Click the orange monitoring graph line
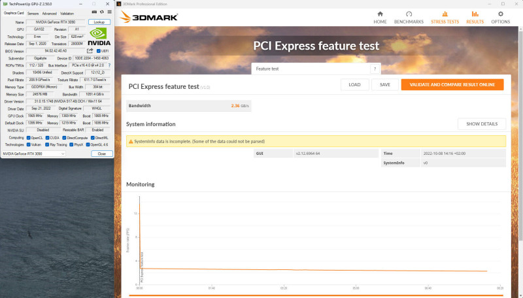This screenshot has width=523, height=298. coord(314,270)
